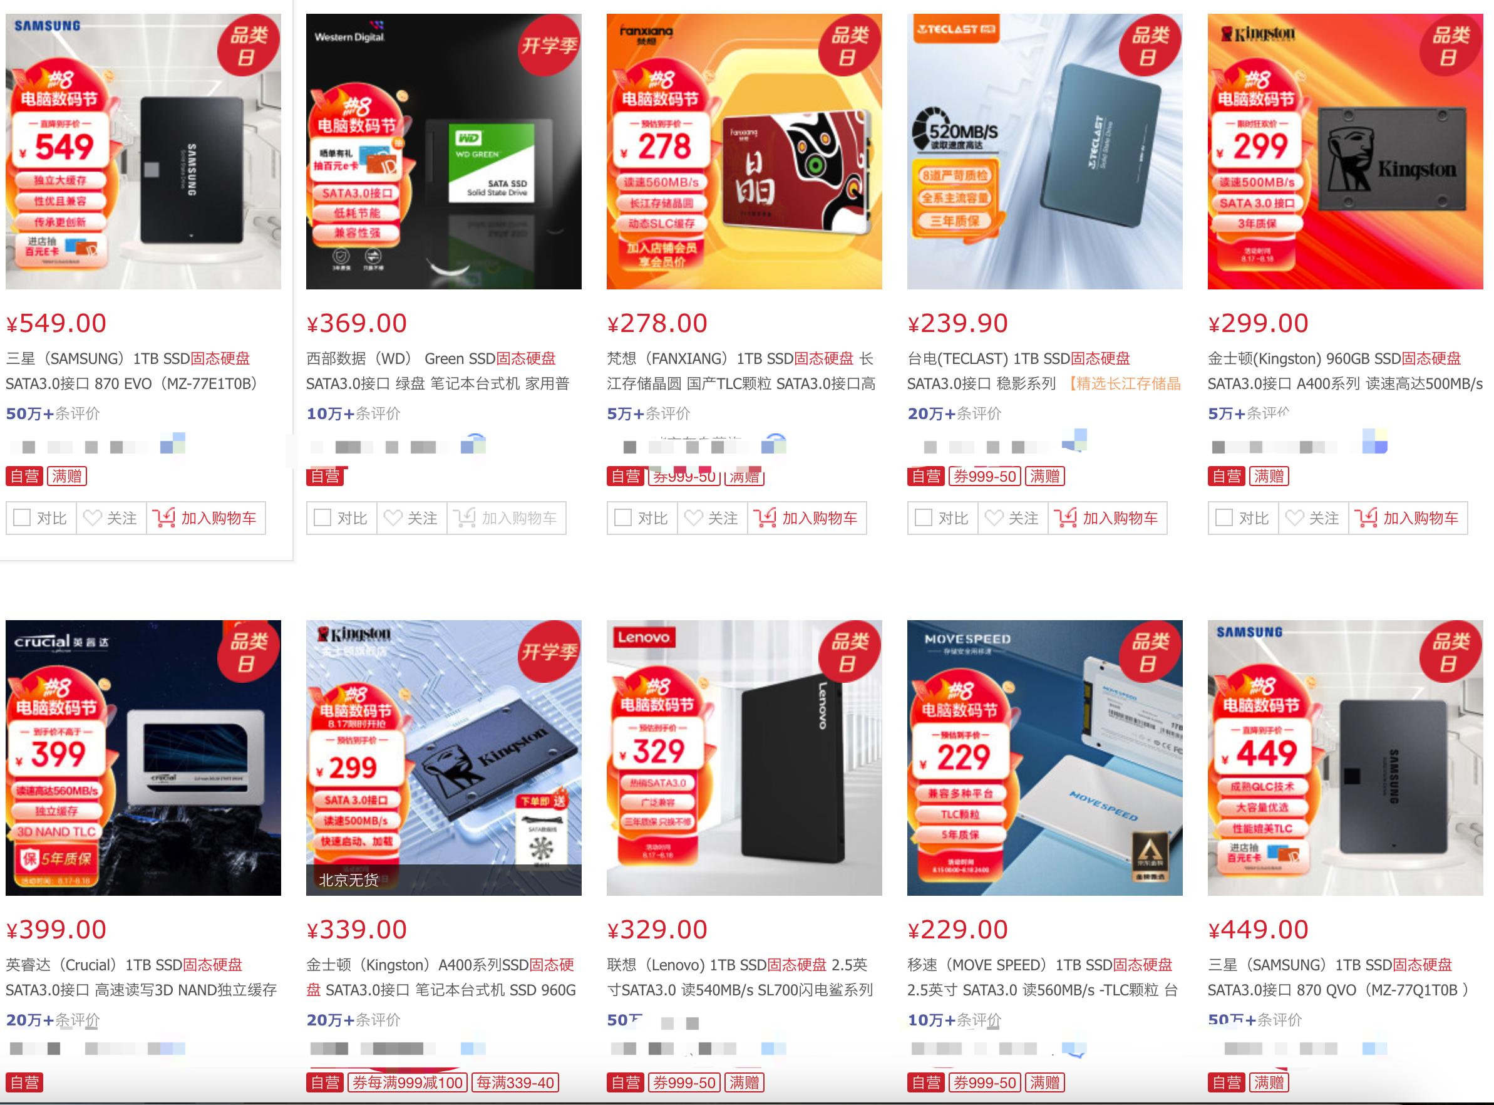Click heart icon on WD Green listing
1494x1105 pixels.
[393, 517]
